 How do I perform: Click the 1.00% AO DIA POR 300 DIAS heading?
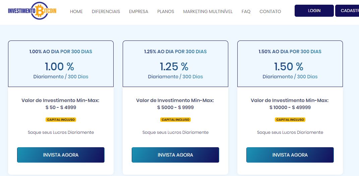point(61,52)
